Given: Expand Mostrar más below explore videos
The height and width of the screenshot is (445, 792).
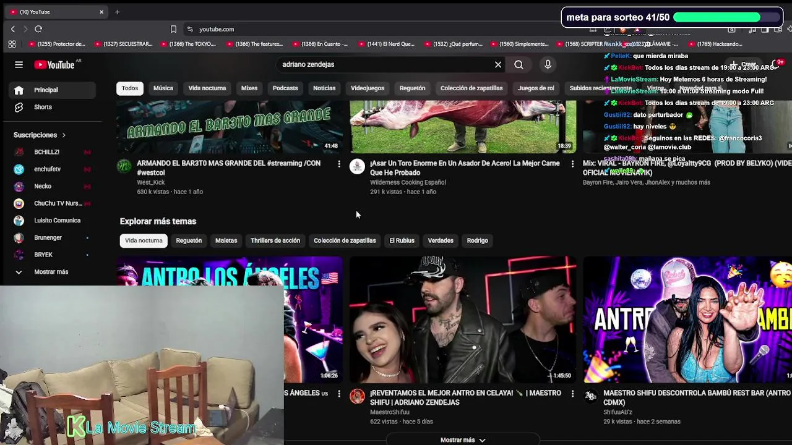Looking at the screenshot, I should tap(463, 440).
